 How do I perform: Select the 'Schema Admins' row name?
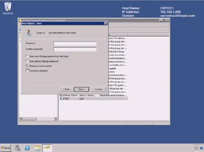pos(70,95)
